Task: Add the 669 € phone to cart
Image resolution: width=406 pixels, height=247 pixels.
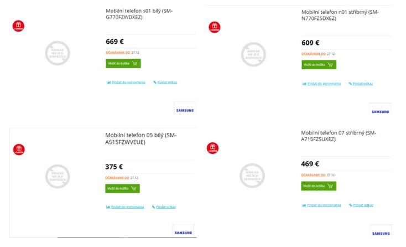Action: point(123,64)
